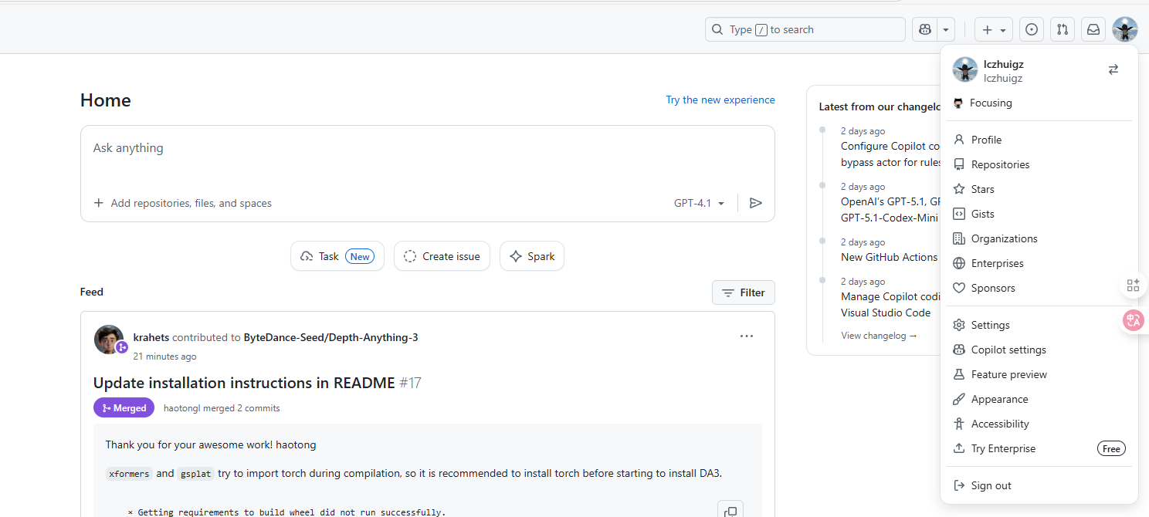The height and width of the screenshot is (517, 1149).
Task: Click the Create issue button
Action: (x=442, y=256)
